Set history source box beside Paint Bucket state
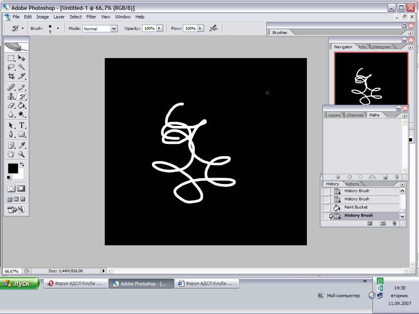Screen dimensions: 419x314 (326, 207)
